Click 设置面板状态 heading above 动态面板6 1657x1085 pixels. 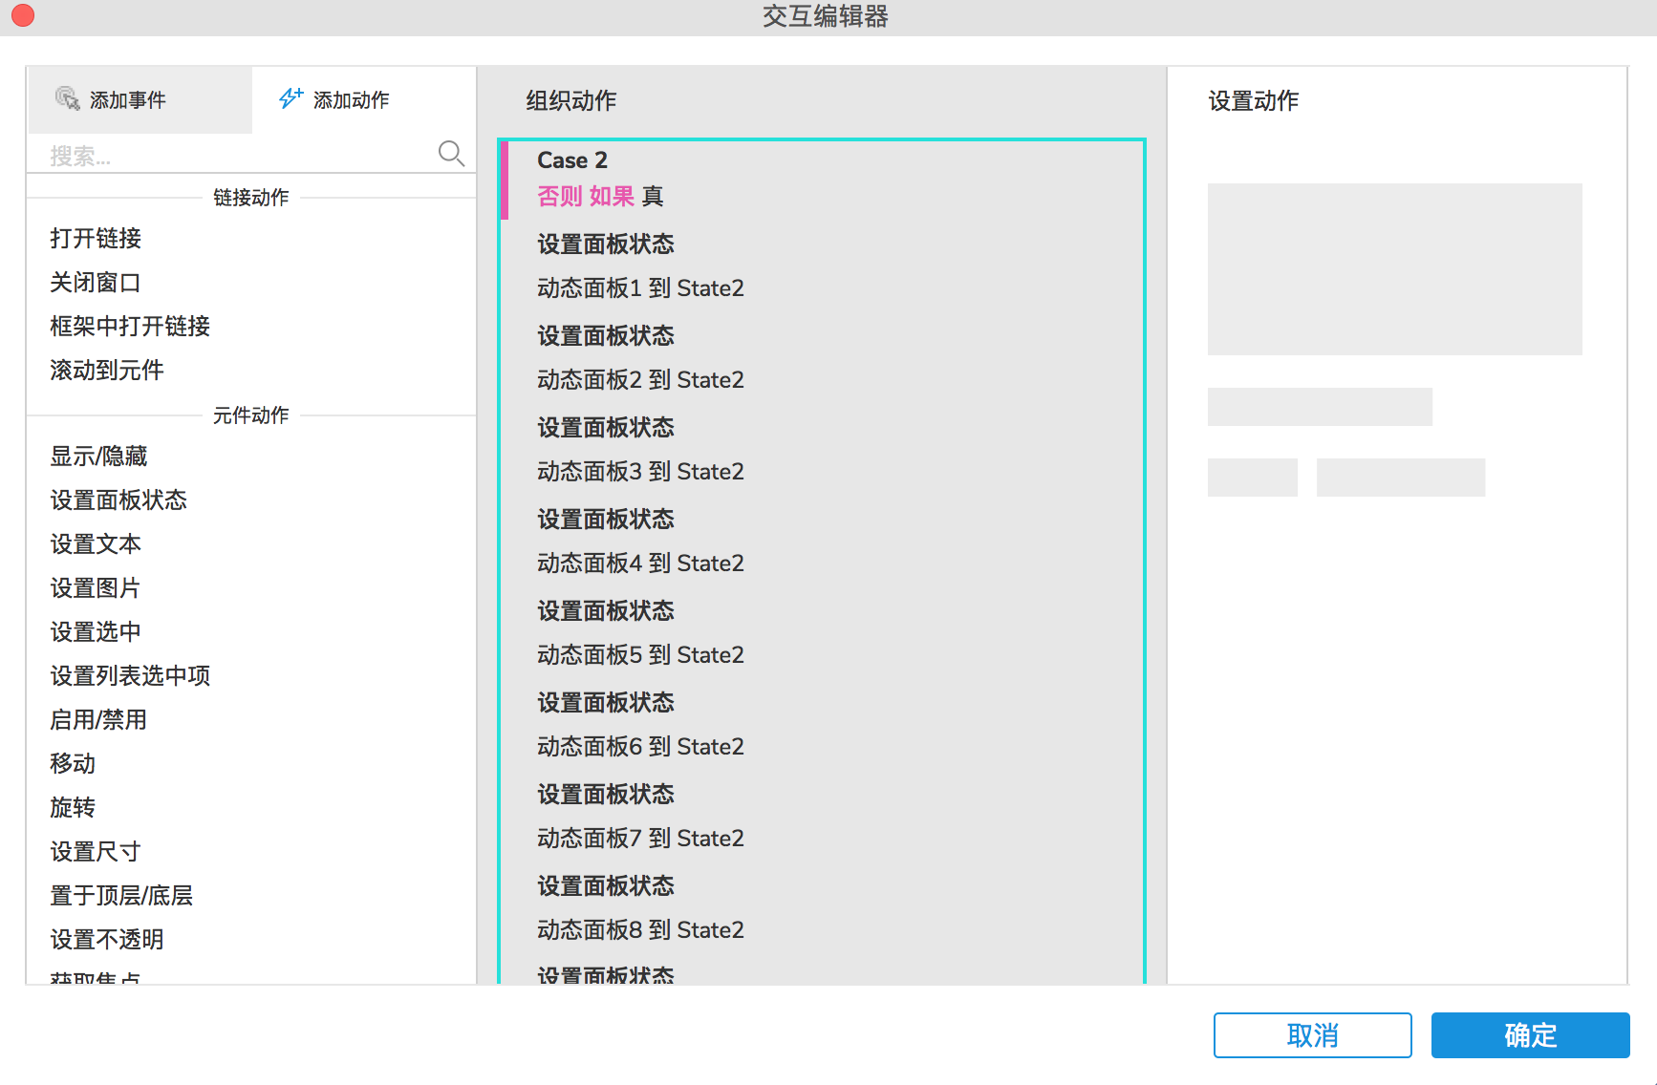click(x=606, y=702)
